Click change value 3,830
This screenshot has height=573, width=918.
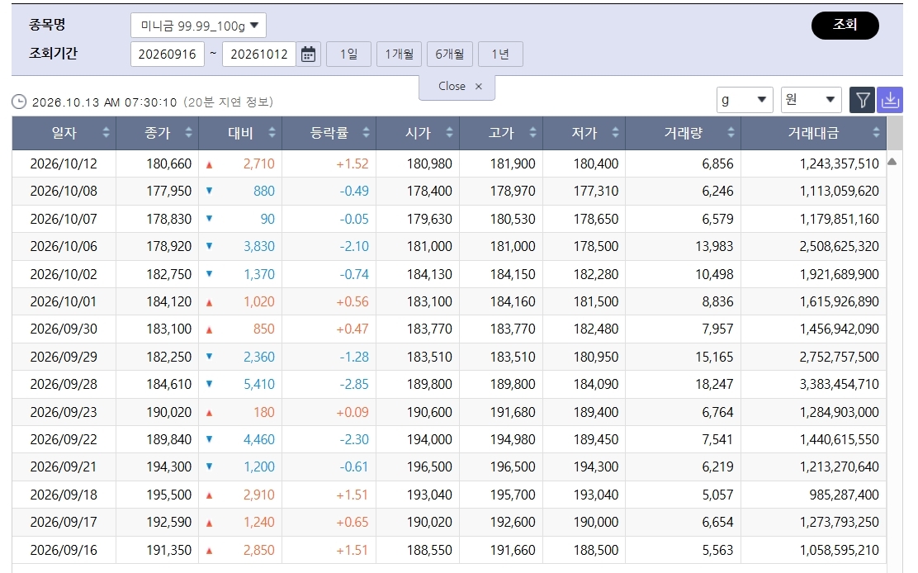(259, 246)
